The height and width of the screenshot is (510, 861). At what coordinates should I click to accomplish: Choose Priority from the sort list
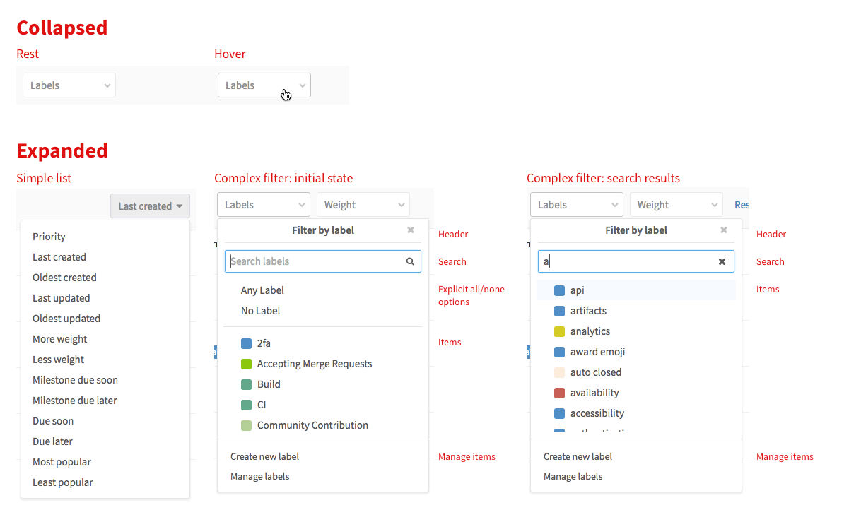[x=49, y=236]
